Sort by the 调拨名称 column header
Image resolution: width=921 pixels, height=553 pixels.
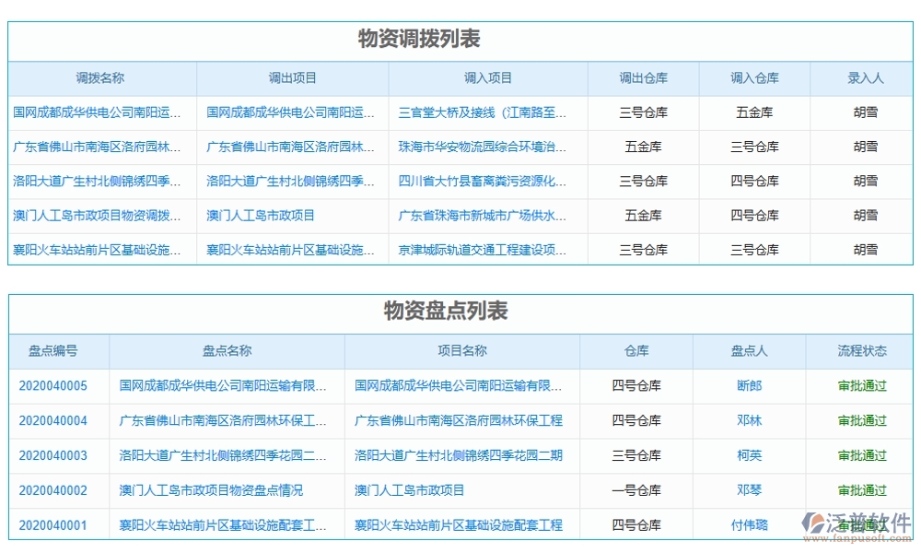(x=98, y=78)
